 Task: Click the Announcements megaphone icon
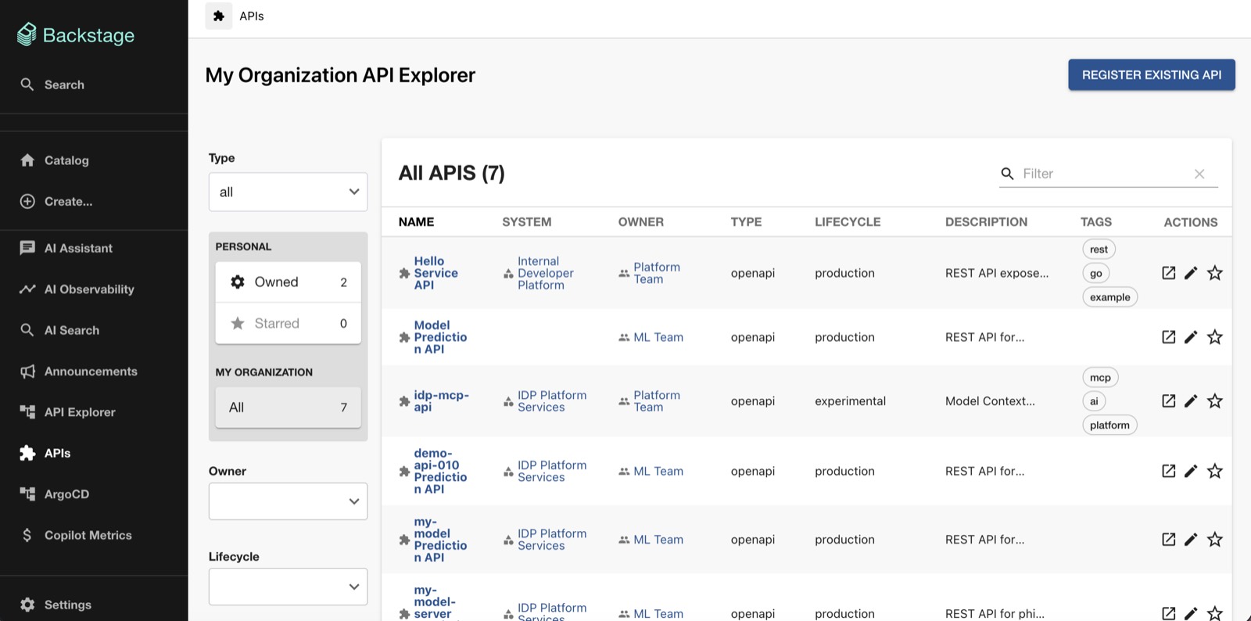point(27,371)
